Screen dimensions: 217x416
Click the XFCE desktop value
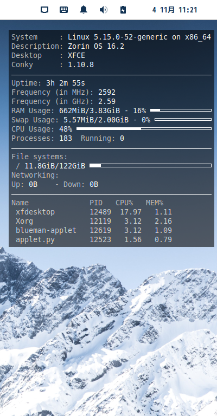click(x=76, y=55)
